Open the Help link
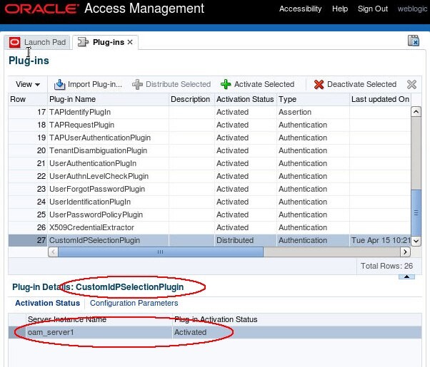The image size is (430, 367). (340, 9)
